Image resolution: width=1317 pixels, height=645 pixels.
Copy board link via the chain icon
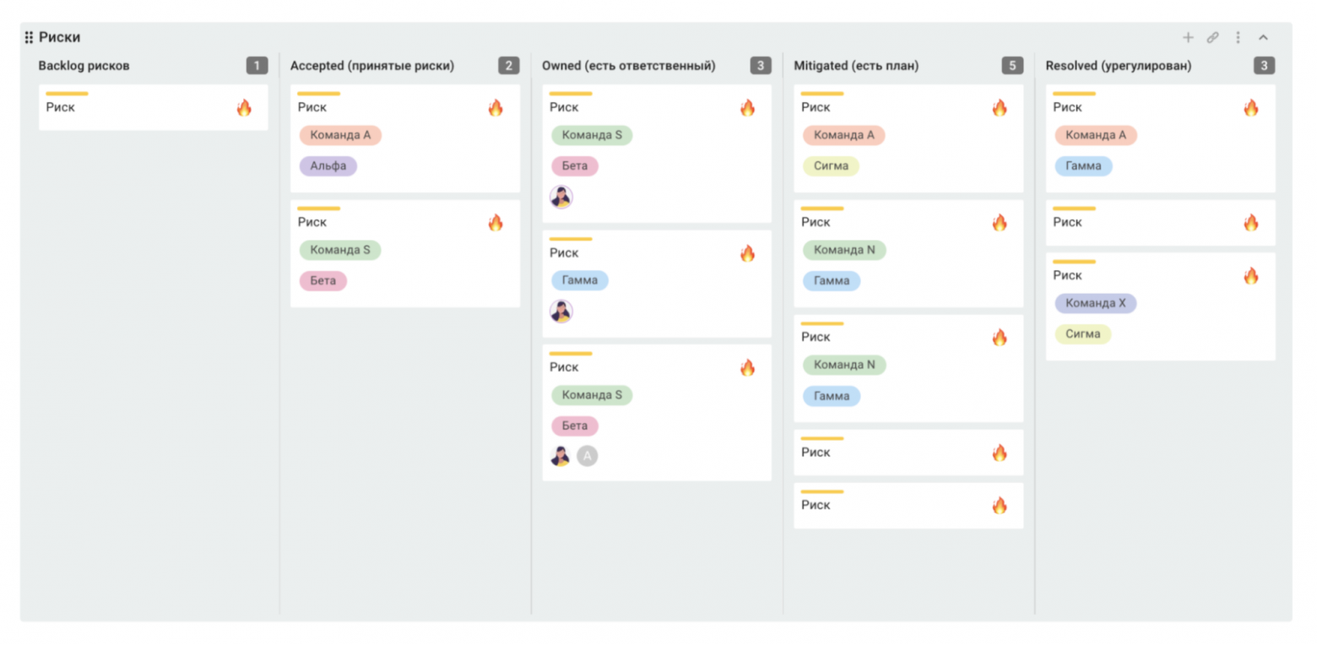pos(1212,37)
